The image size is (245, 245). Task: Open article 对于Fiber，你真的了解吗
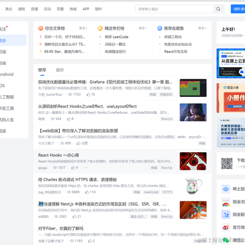(x=61, y=228)
